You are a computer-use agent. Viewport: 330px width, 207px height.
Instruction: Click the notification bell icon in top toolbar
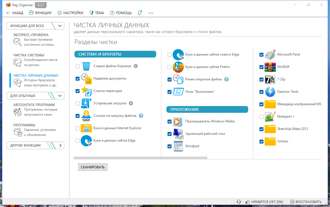(x=140, y=13)
